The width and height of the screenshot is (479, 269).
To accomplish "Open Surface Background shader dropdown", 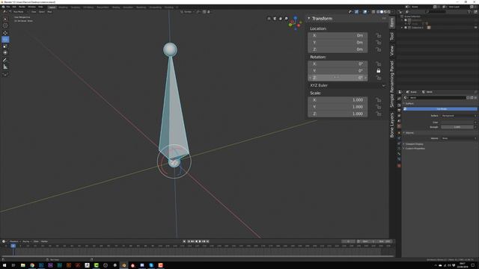I will 459,116.
